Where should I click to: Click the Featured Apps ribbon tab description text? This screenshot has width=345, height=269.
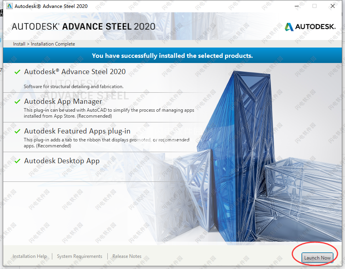(x=107, y=143)
